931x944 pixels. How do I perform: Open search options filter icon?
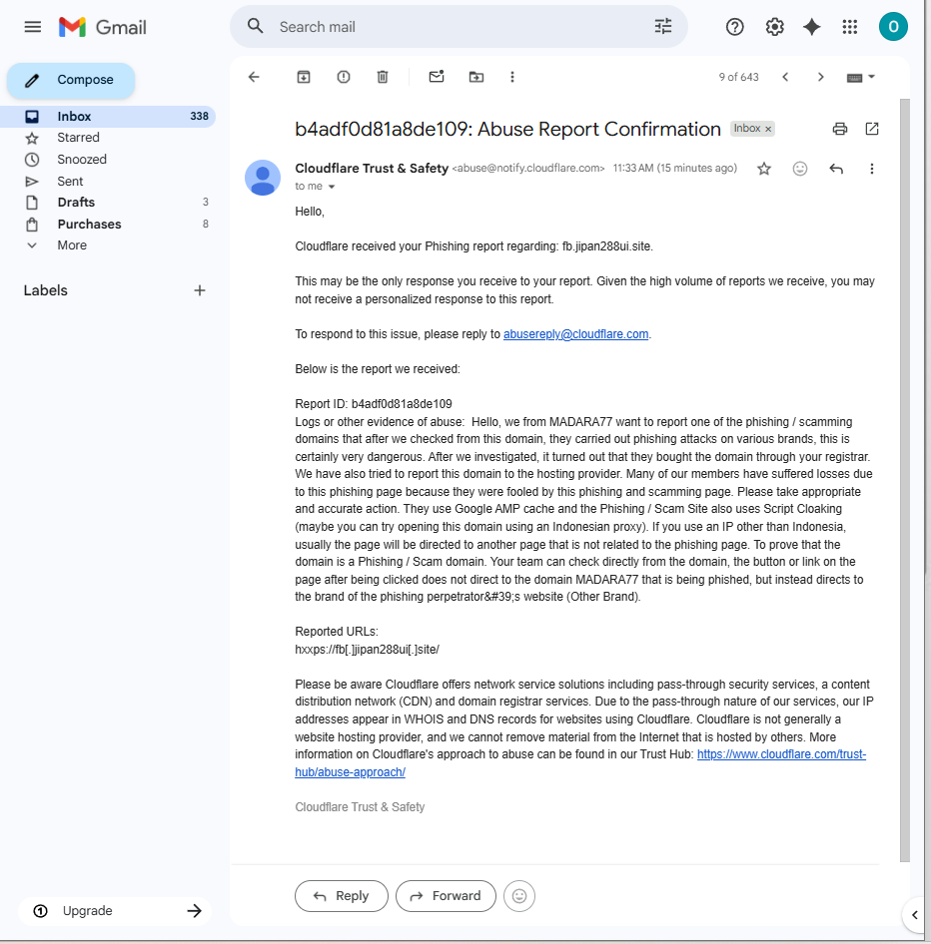[x=663, y=26]
